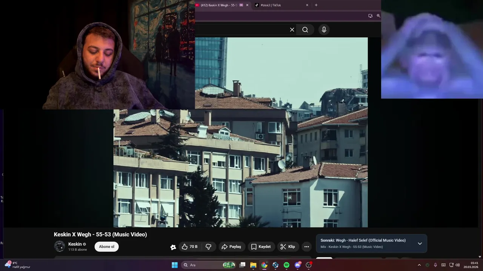Click the video title Keskin X Wegh - 55-53
This screenshot has height=271, width=483.
coord(100,234)
